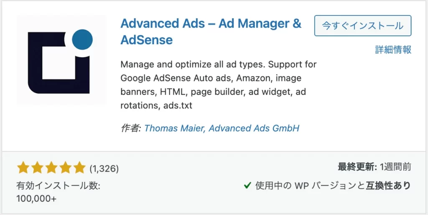Click the dark bracket shape of the logo
This screenshot has height=215, width=428.
pos(59,63)
